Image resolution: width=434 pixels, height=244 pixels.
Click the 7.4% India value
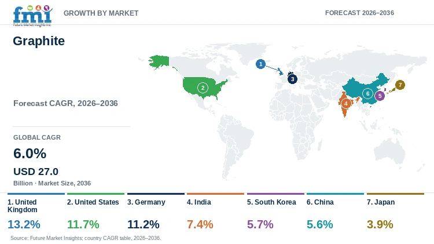pyautogui.click(x=200, y=224)
